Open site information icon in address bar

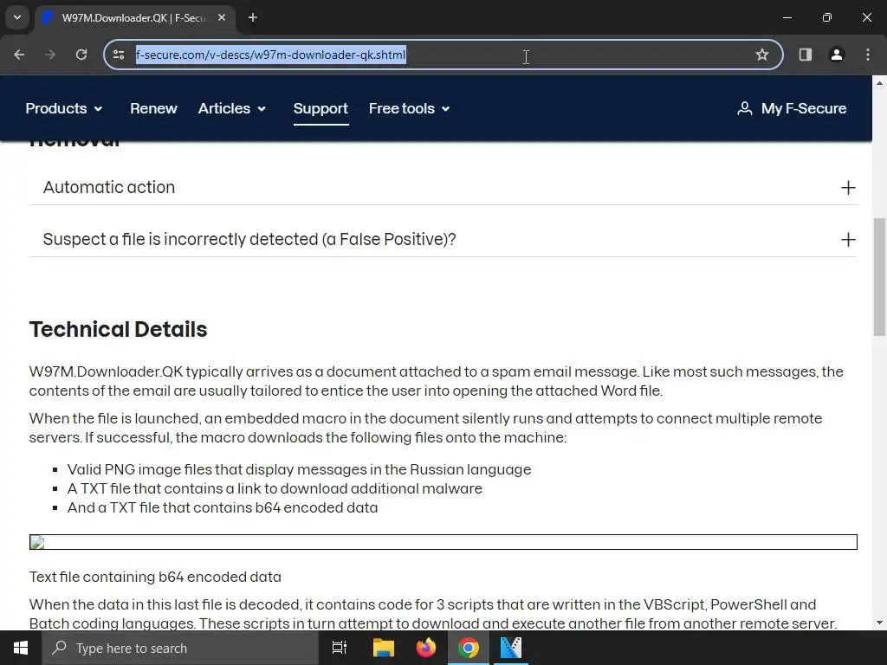(118, 55)
